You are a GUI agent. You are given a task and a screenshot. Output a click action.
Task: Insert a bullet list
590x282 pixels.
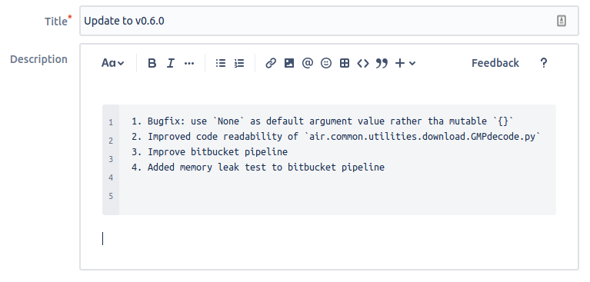(x=221, y=63)
